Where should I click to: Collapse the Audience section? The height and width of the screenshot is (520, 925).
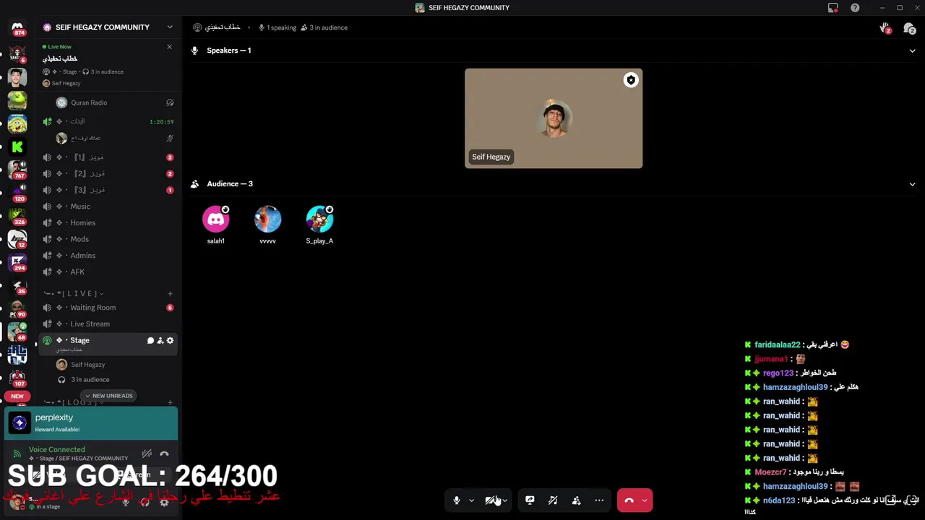click(912, 184)
